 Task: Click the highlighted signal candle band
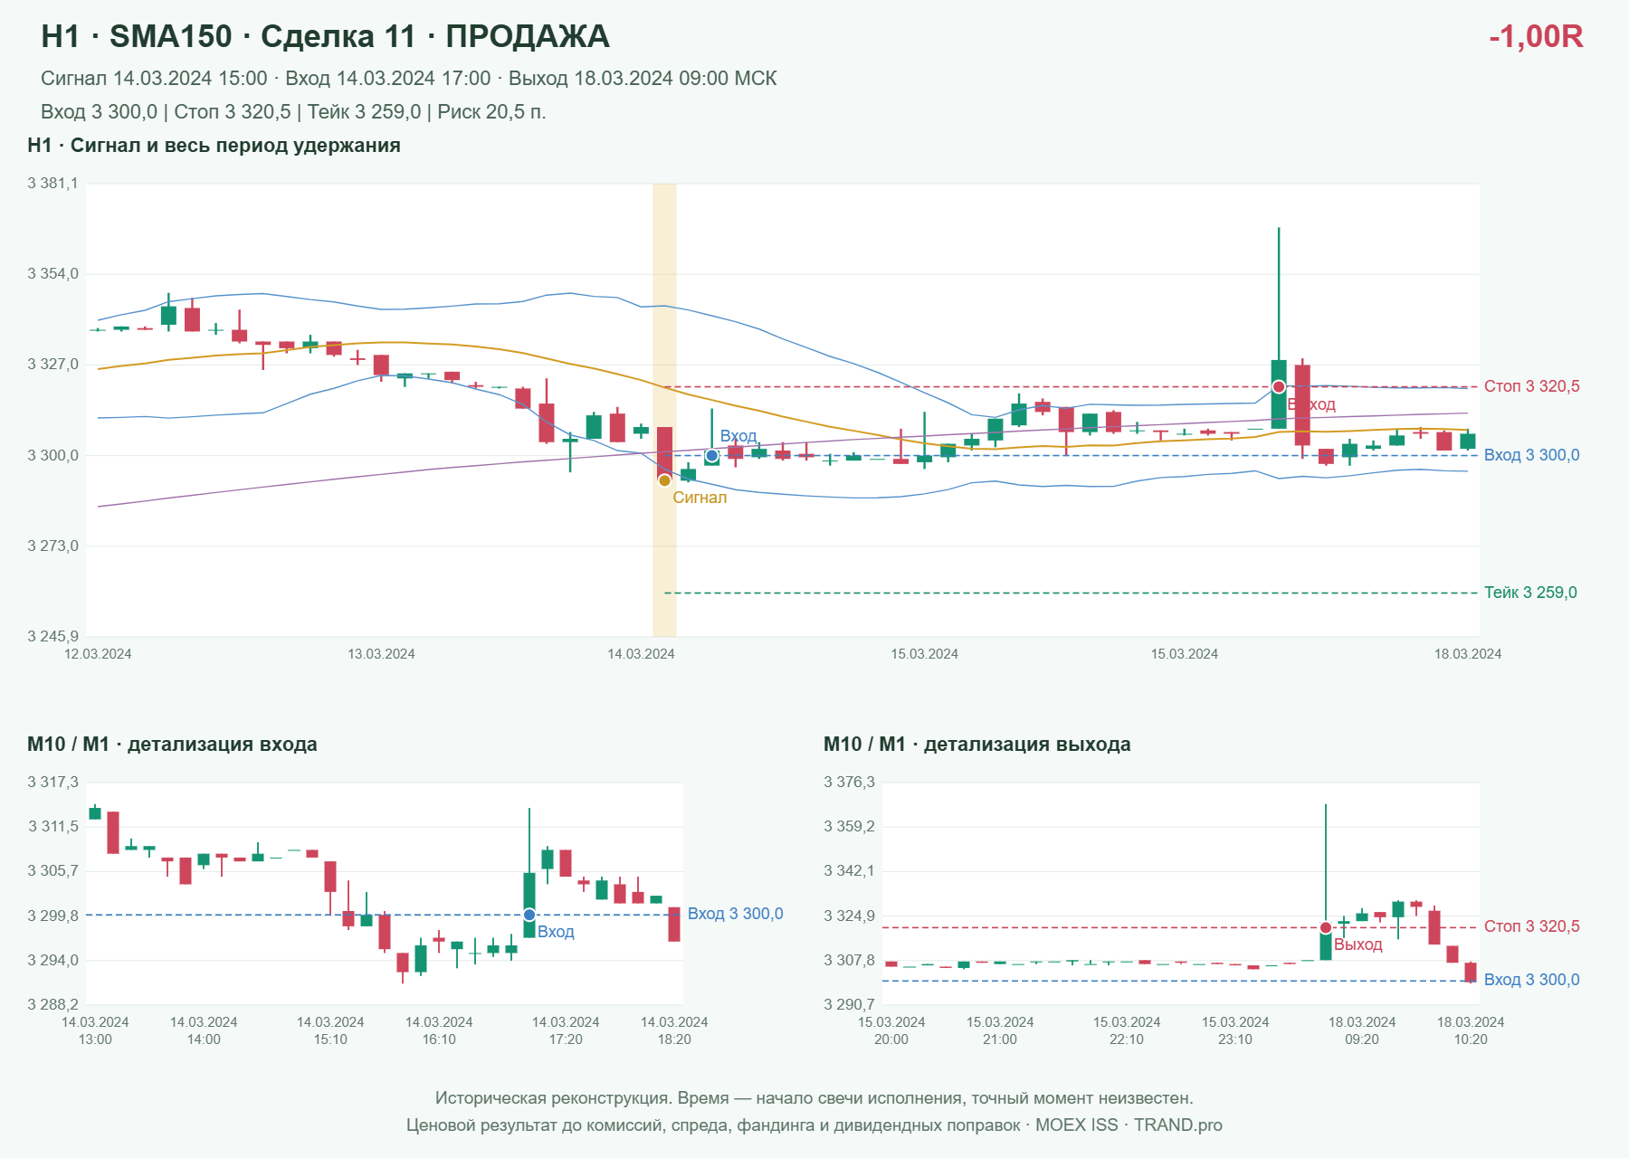point(664,410)
